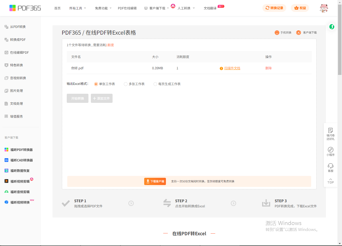Click the 0.39MB file size cell
Image resolution: width=342 pixels, height=246 pixels.
coord(158,68)
